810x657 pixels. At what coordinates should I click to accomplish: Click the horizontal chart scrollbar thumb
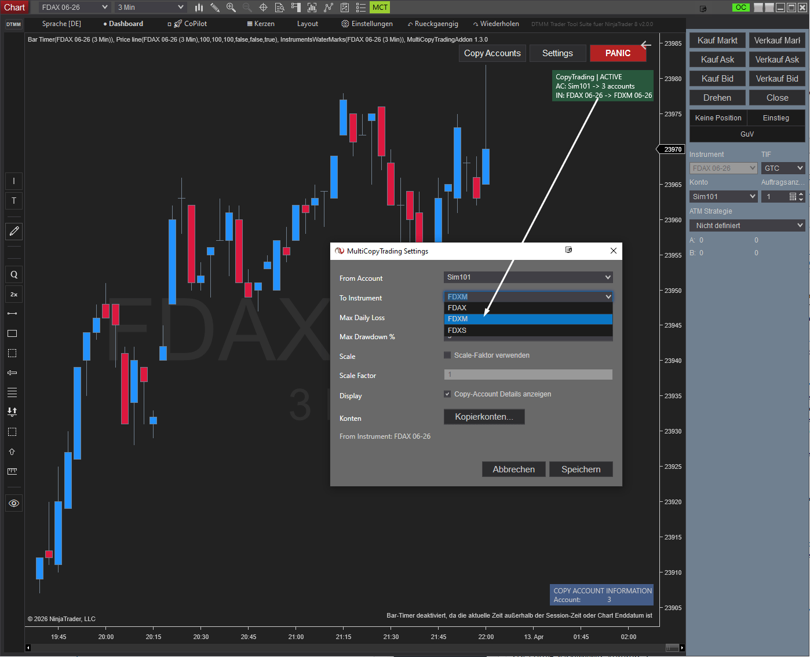pyautogui.click(x=672, y=648)
